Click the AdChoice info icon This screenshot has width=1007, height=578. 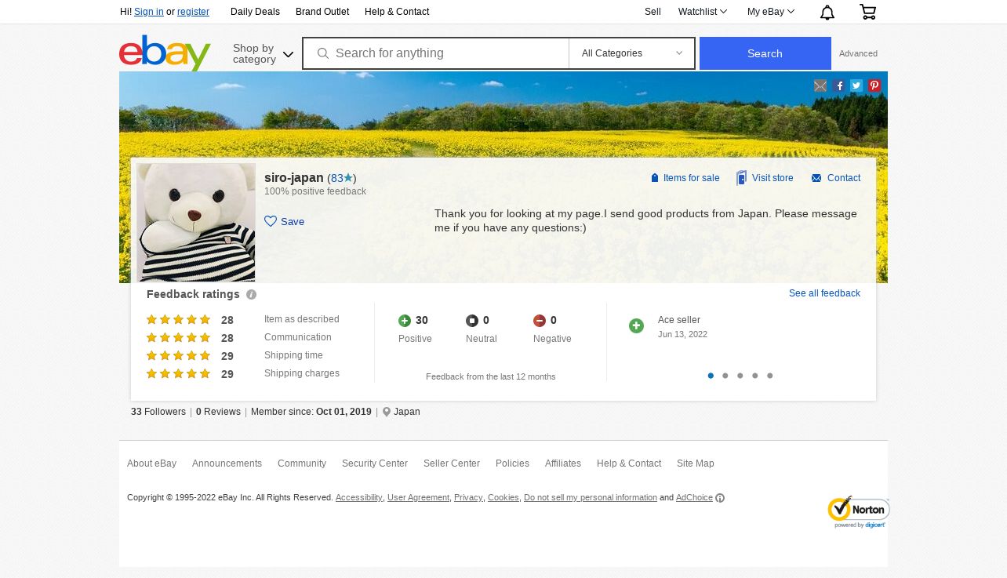[720, 498]
